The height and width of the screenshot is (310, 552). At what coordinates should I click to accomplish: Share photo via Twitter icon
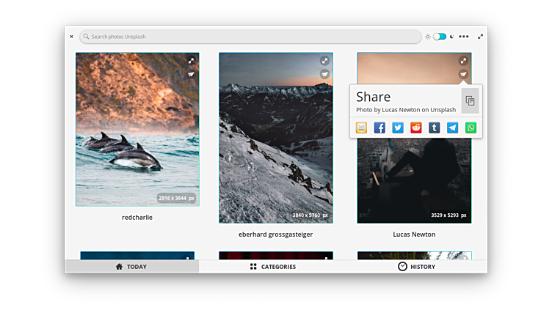click(398, 128)
